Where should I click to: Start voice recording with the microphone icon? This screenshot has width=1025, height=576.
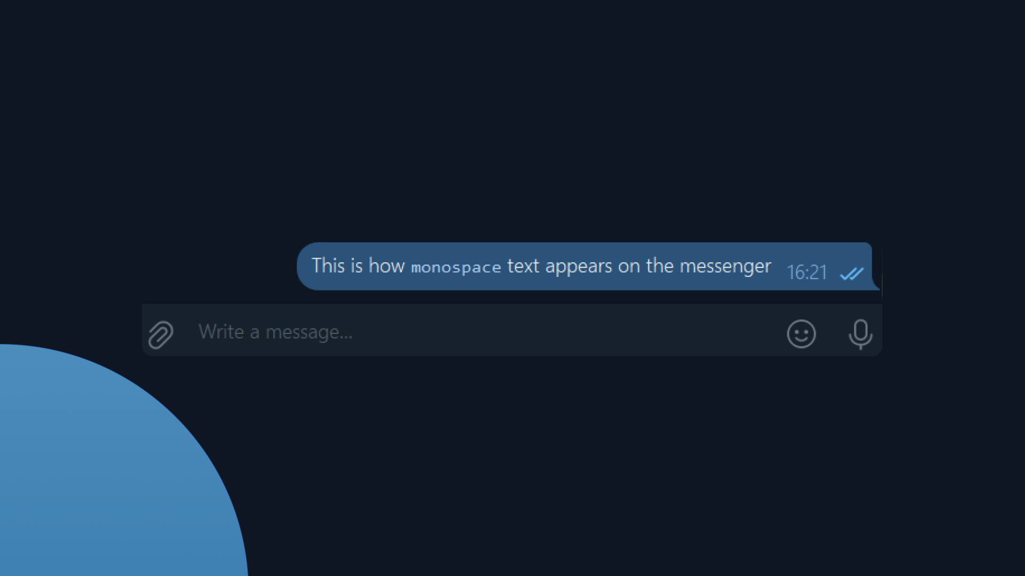[x=861, y=334]
